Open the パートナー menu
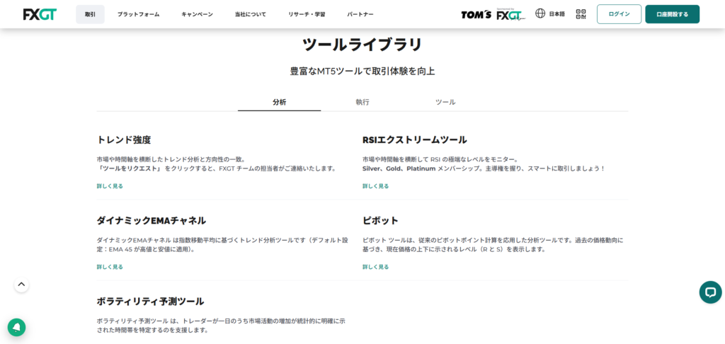This screenshot has height=344, width=725. (x=360, y=14)
